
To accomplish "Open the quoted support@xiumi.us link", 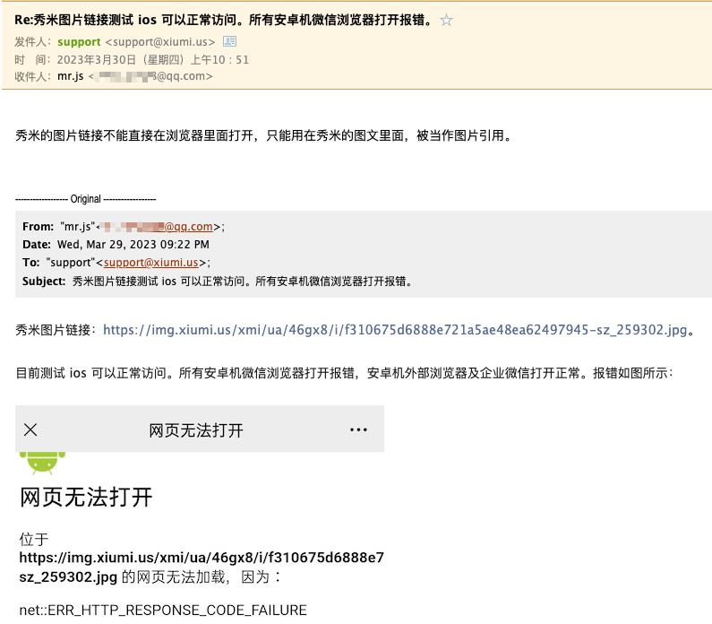I will coord(150,262).
